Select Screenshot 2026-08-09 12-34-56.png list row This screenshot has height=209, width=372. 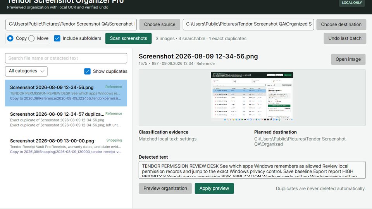tap(66, 93)
